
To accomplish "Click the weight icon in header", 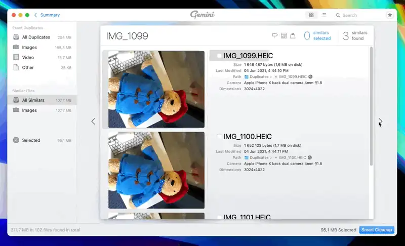I will (x=293, y=35).
